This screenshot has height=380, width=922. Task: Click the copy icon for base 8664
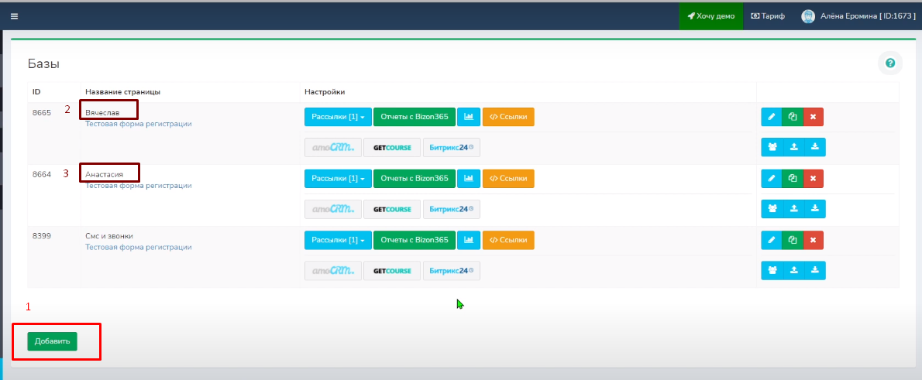point(792,179)
